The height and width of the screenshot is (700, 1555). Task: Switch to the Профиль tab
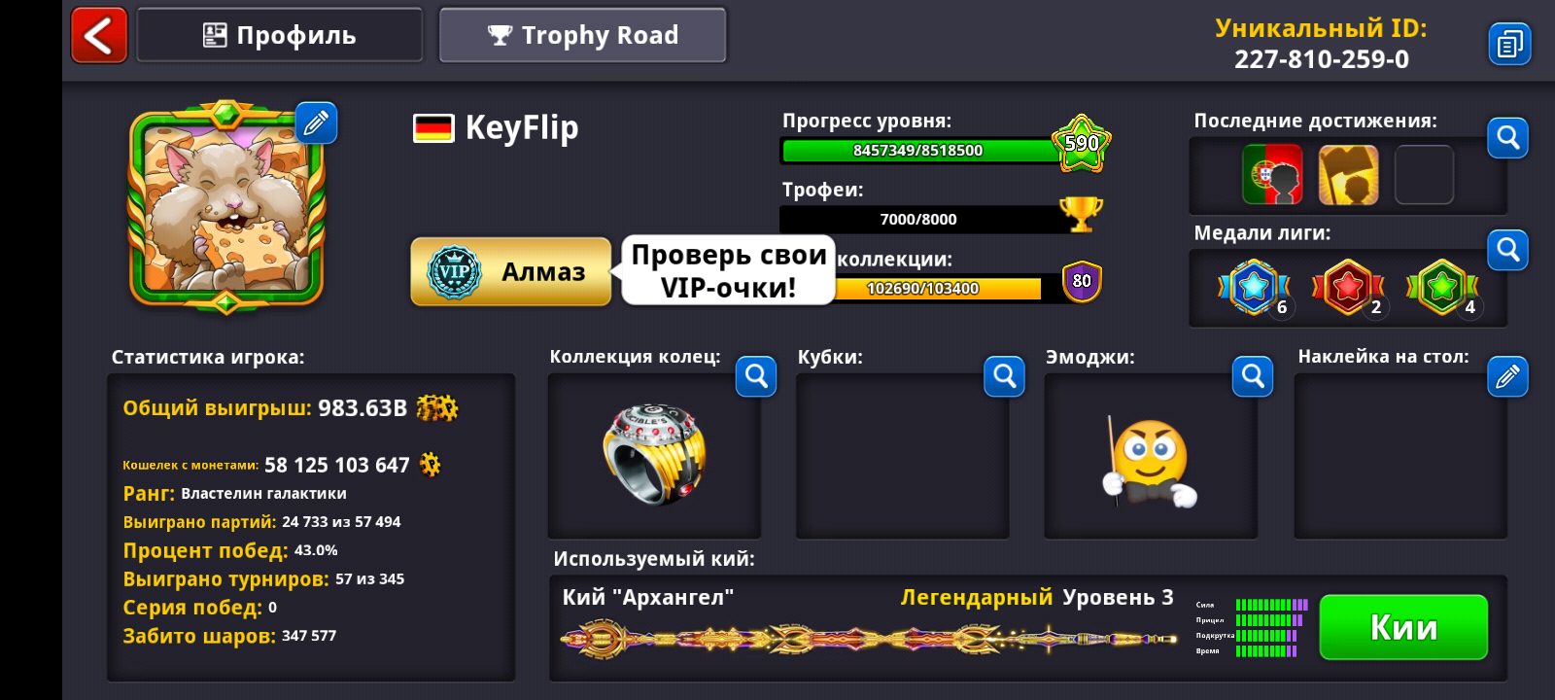point(280,35)
